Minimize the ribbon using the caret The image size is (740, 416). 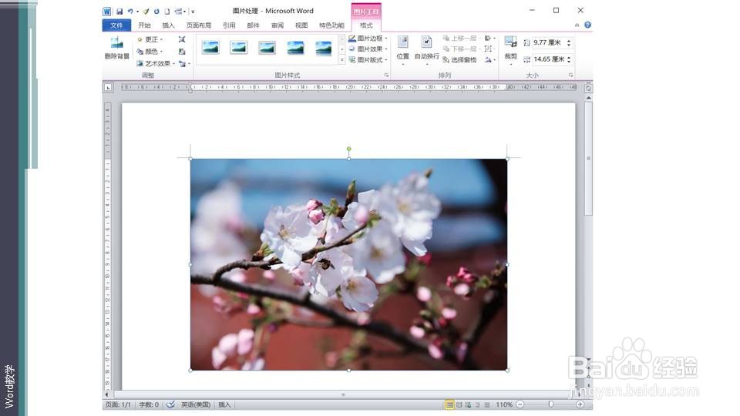(577, 25)
